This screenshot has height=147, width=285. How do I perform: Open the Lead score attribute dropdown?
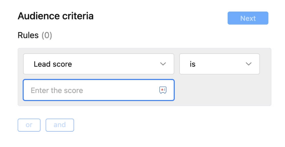click(x=98, y=64)
